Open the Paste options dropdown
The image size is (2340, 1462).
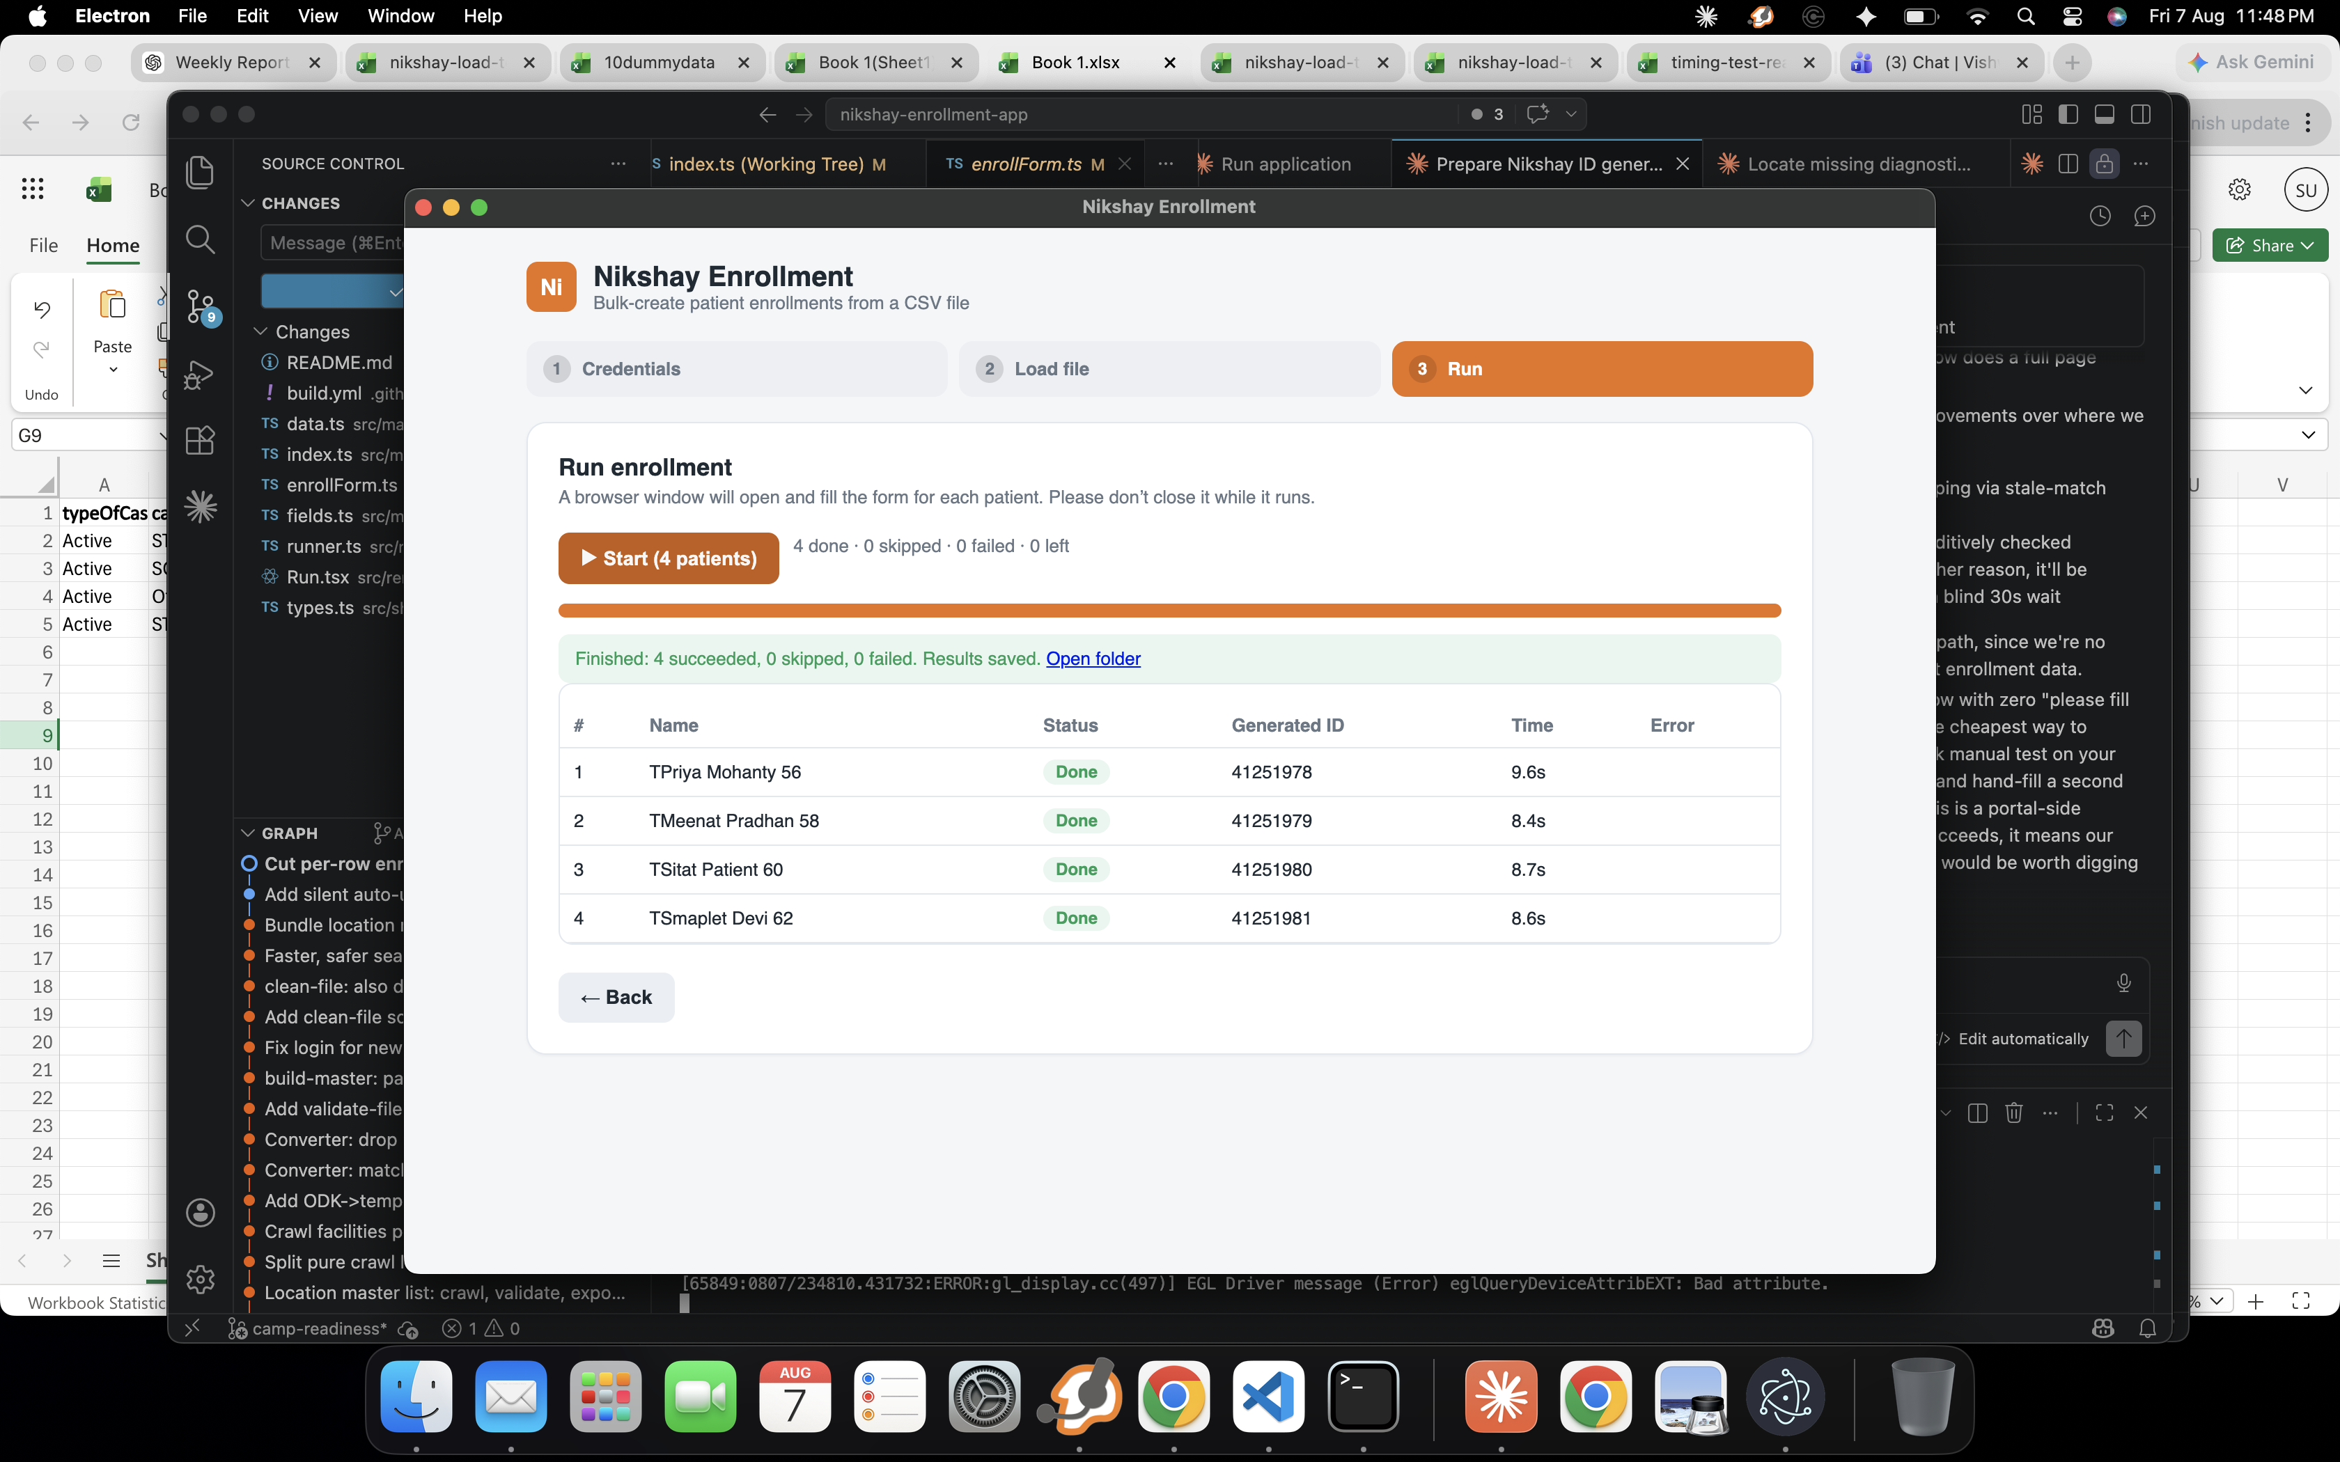tap(113, 370)
